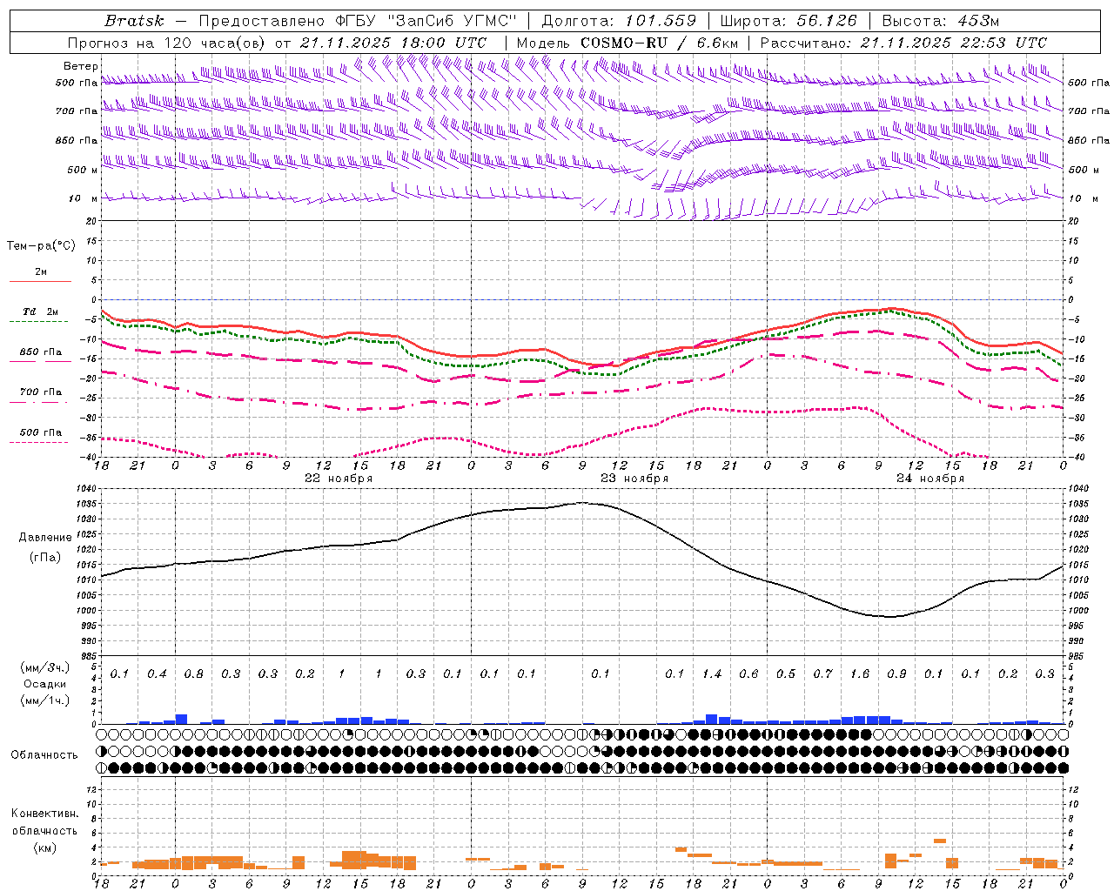Click the precipitation value "0.7"
The width and height of the screenshot is (1114, 891).
coord(822,674)
